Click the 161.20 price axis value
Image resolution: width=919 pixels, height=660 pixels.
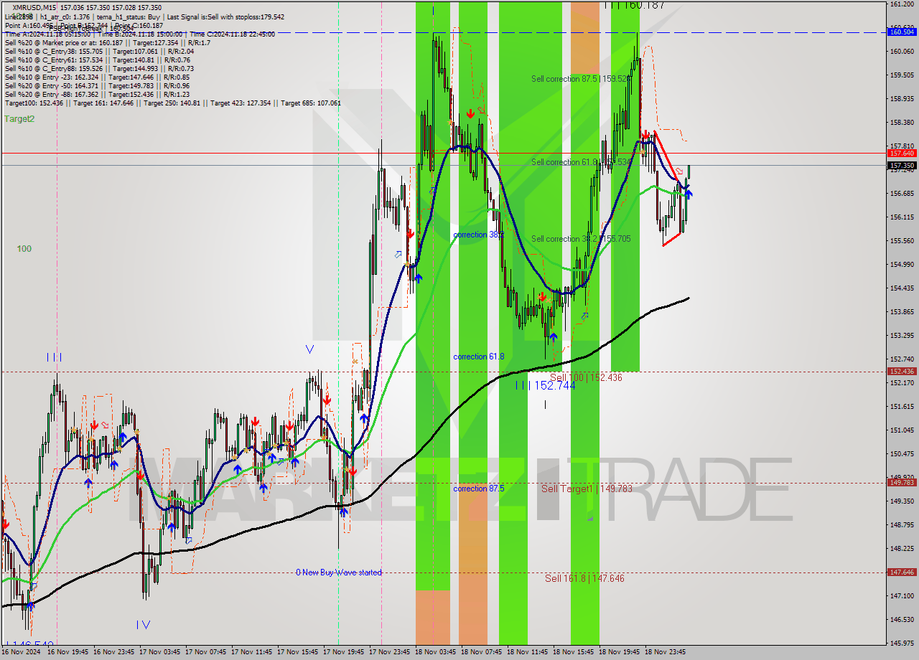pos(901,4)
